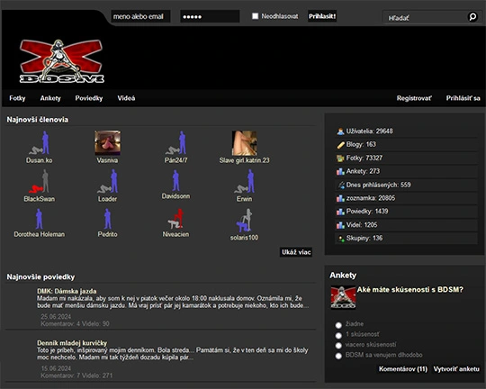Screen dimensions: 486x389
Task: Click the Blogy pencil icon
Action: 340,145
